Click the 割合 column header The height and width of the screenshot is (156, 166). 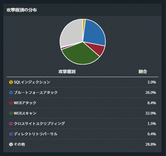(143, 72)
